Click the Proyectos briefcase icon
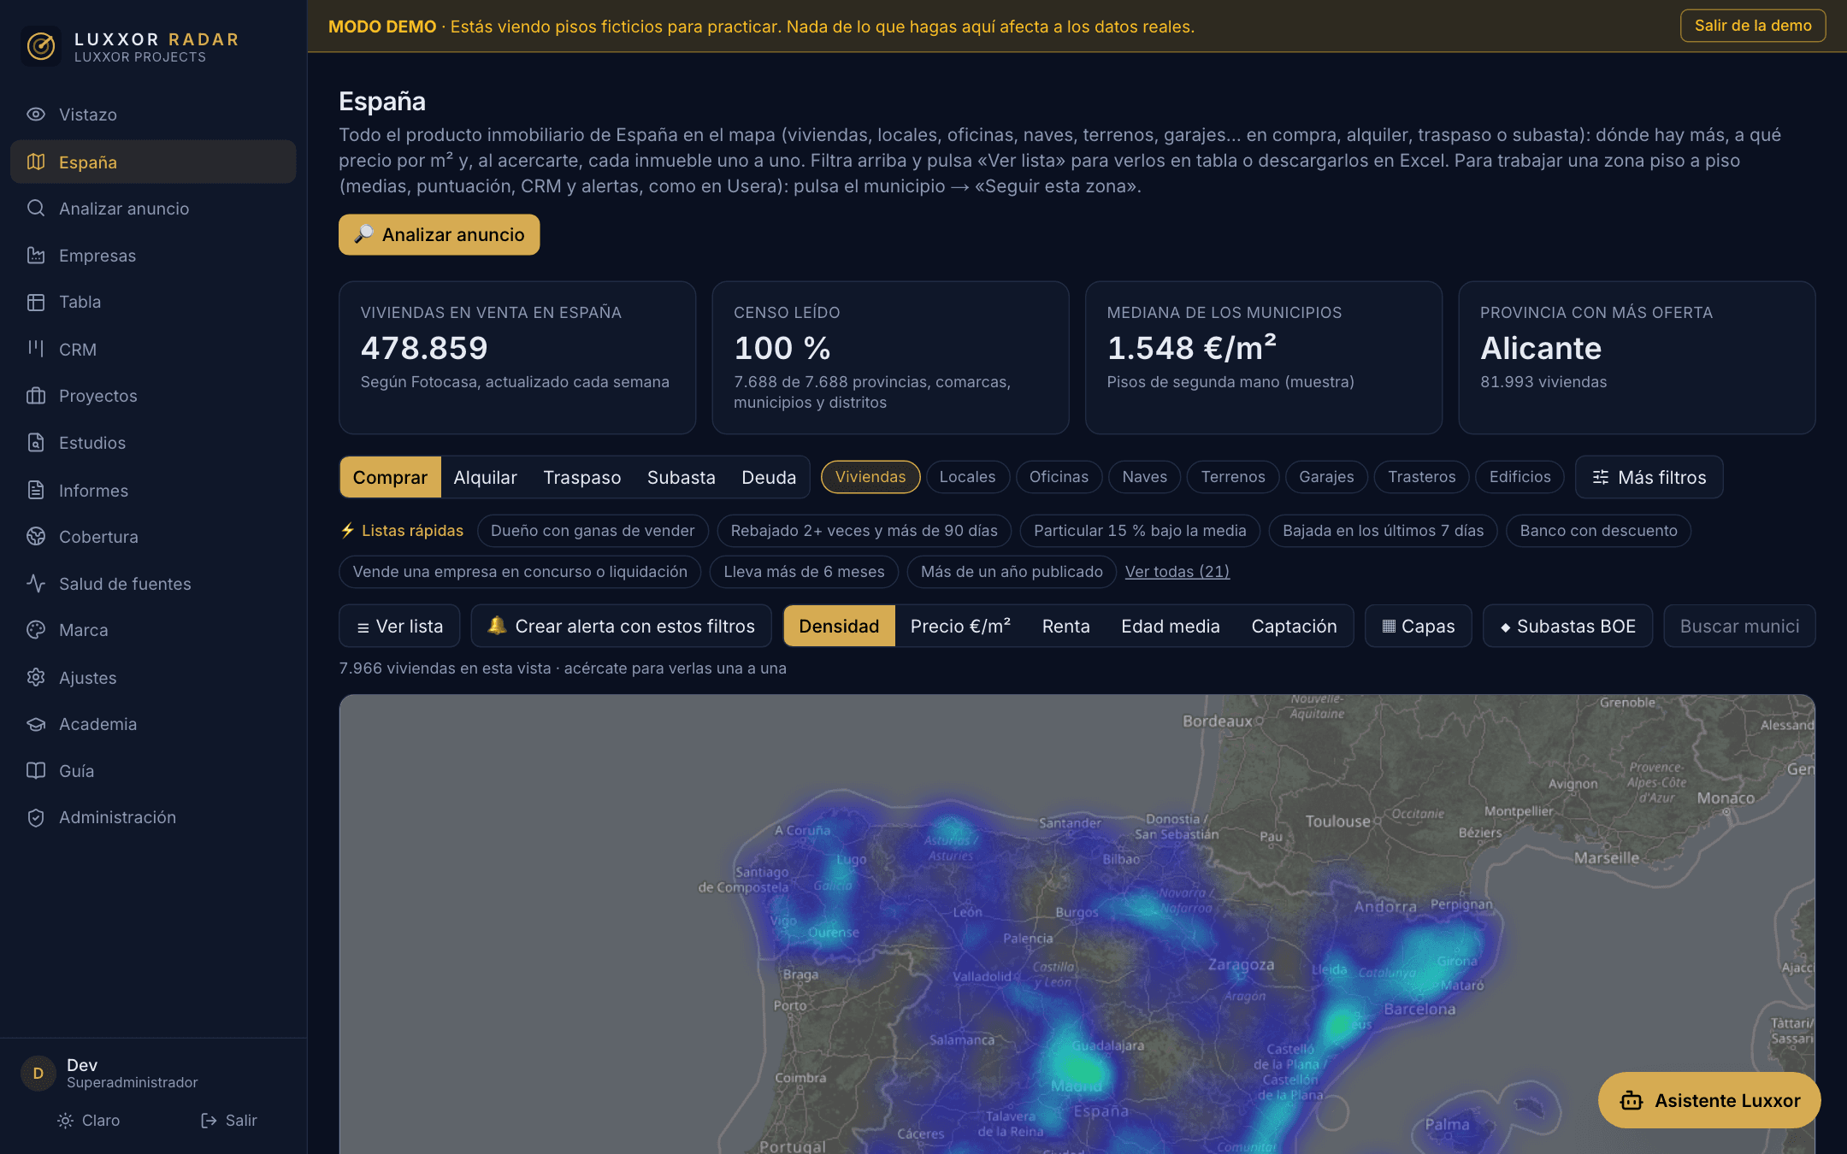 (36, 396)
